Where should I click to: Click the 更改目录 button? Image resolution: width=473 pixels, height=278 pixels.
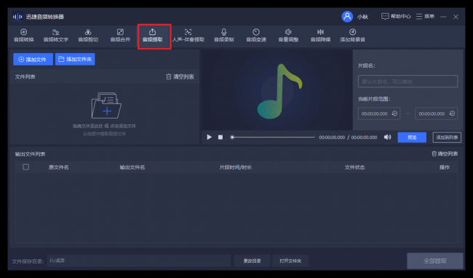[253, 261]
